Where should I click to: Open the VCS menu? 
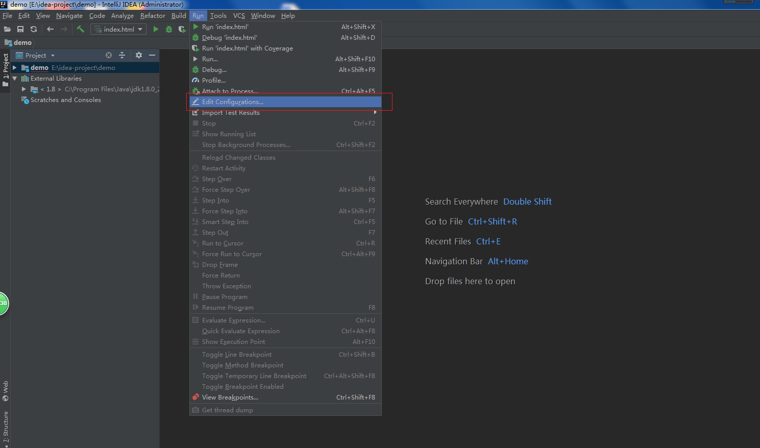pyautogui.click(x=239, y=15)
